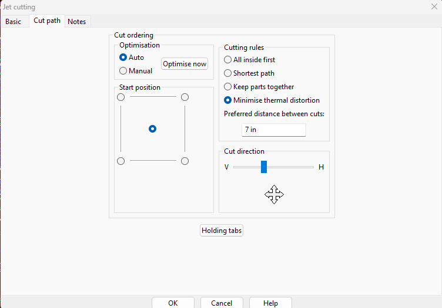
Task: Click the Optimise now button
Action: tap(185, 64)
